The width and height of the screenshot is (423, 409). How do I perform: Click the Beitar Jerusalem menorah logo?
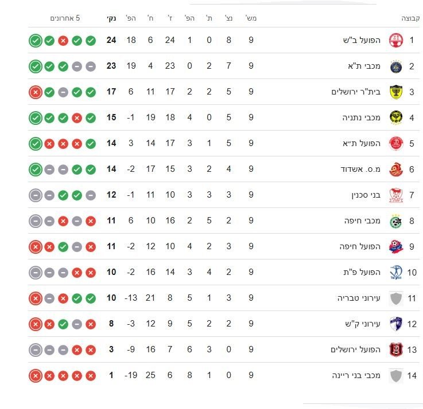tap(395, 92)
